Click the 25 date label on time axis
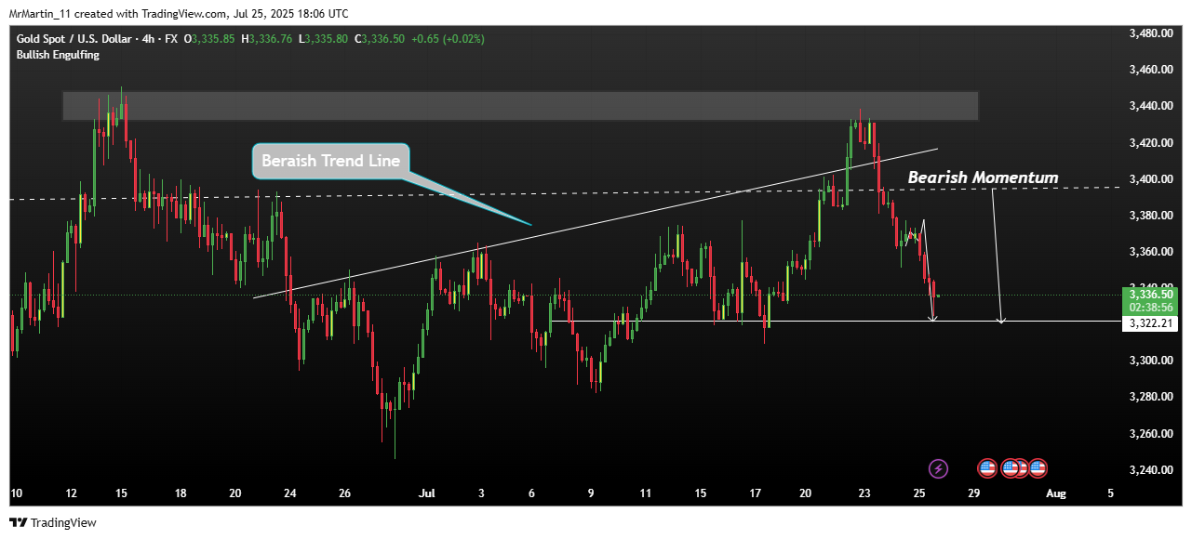The image size is (1192, 539). pos(919,493)
